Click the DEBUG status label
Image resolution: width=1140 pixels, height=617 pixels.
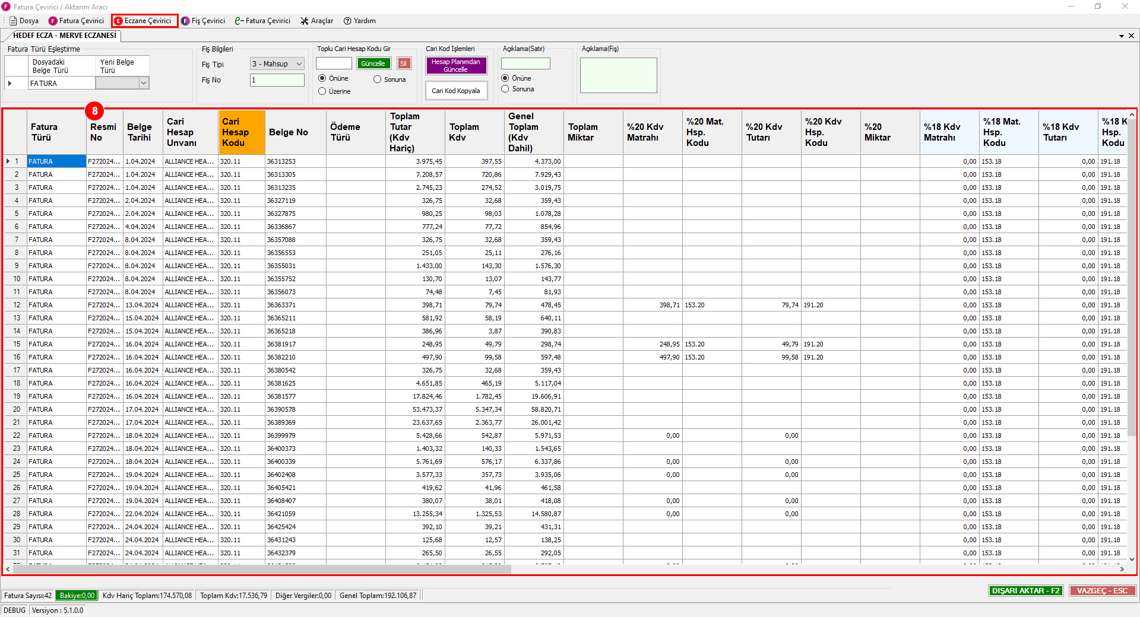click(15, 610)
